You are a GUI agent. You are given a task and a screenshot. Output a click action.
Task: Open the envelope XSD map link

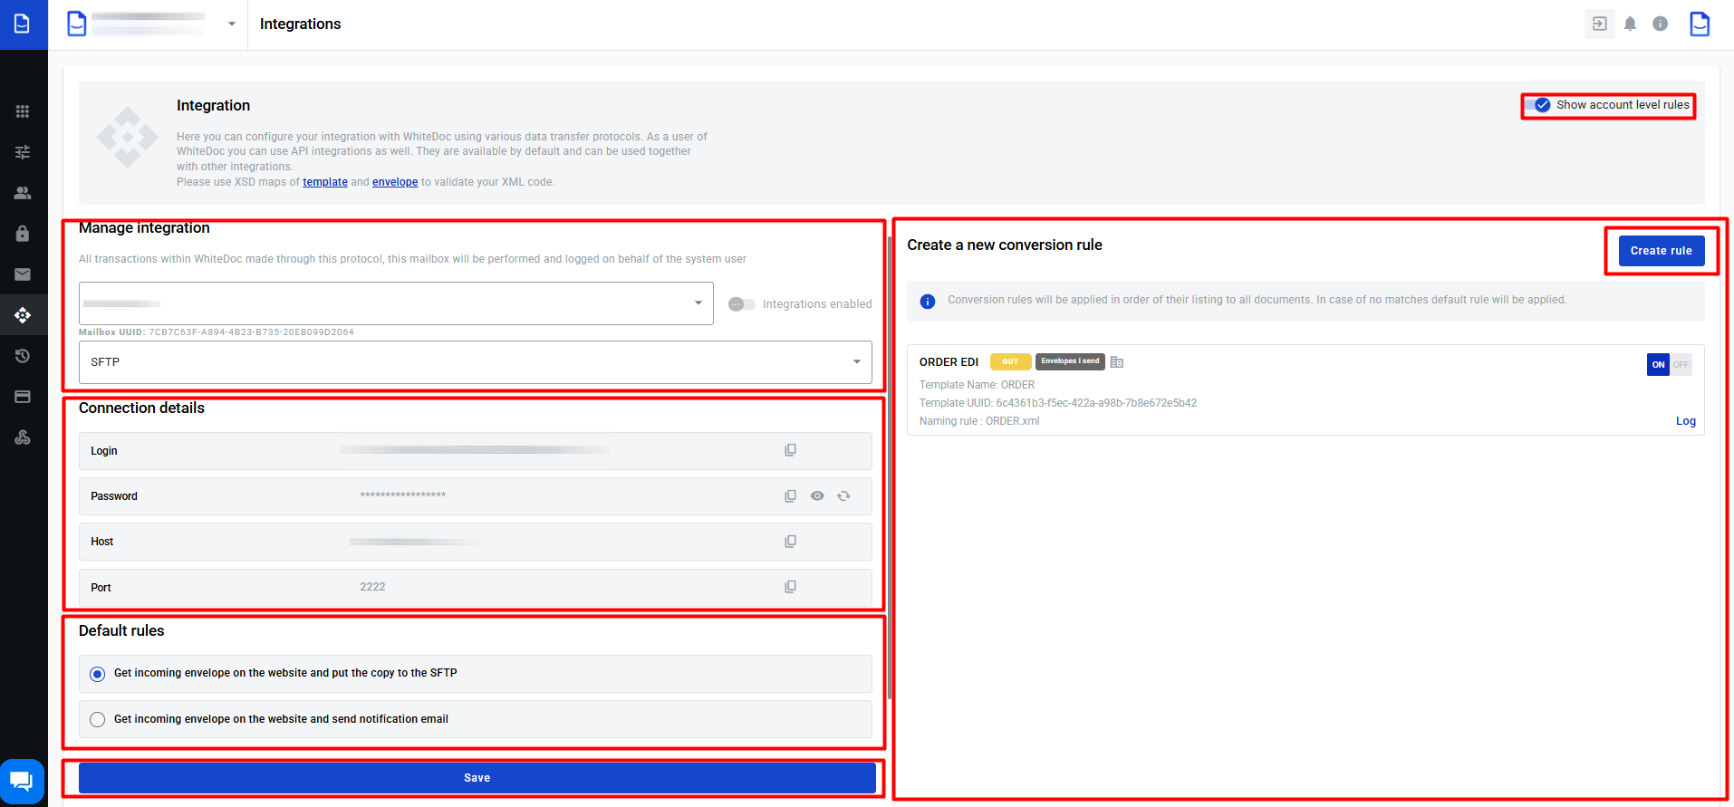(395, 182)
